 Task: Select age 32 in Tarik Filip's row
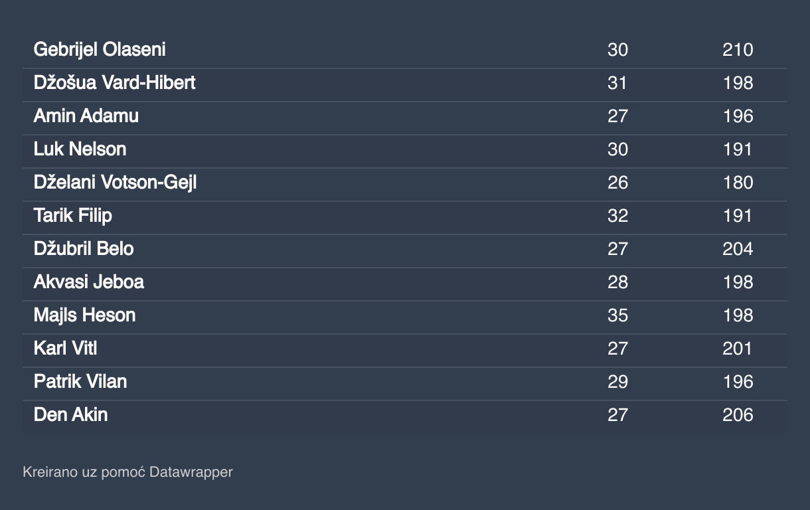tap(617, 216)
